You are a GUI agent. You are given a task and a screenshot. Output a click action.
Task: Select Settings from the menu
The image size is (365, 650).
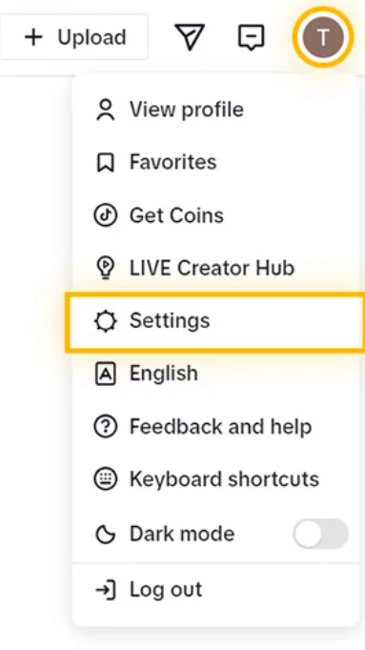pos(215,321)
